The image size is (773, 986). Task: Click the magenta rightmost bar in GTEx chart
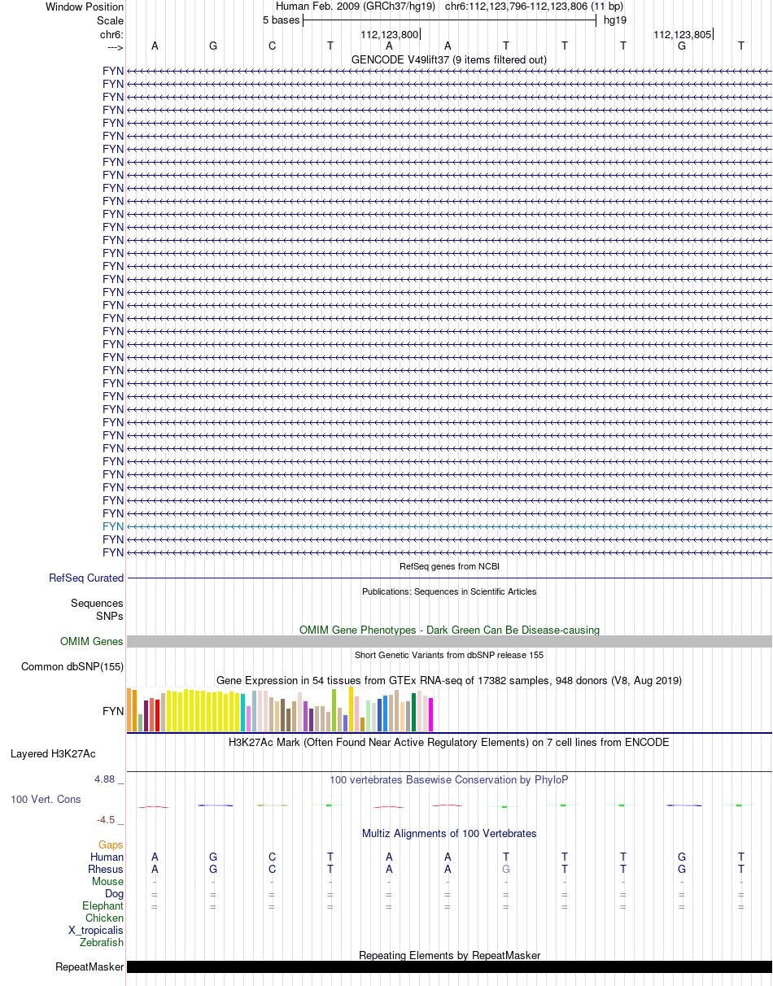(430, 714)
